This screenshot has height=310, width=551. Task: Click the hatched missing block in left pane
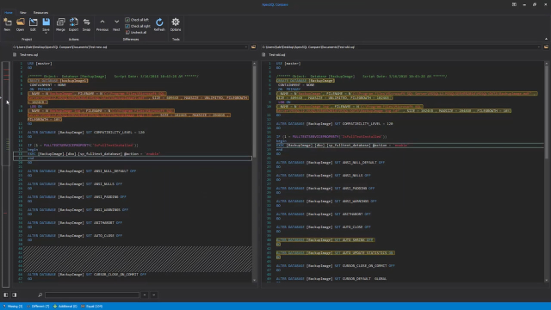[138, 259]
